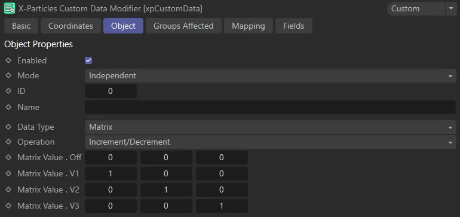Click second Matrix Value . V1 field

(x=166, y=173)
